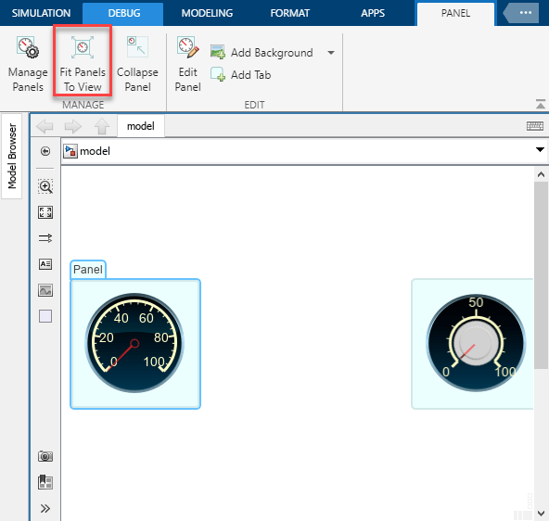Click the knob dial in the right panel
Screen dimensions: 549x521
pyautogui.click(x=476, y=343)
